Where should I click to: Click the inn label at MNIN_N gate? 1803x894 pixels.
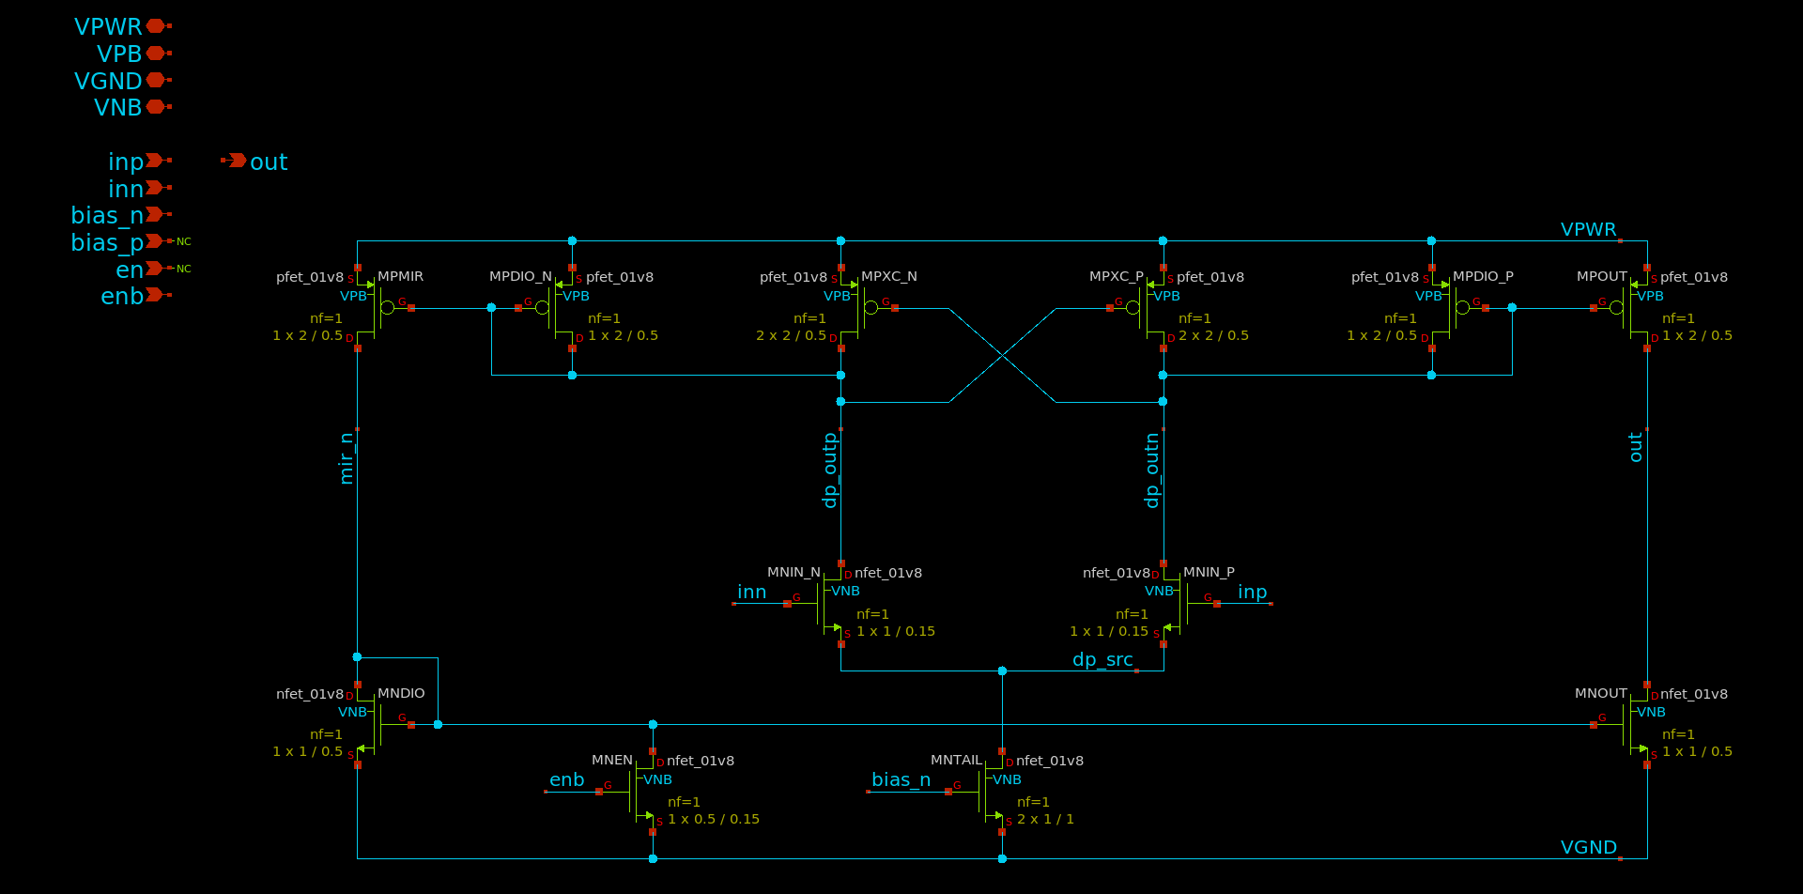(x=751, y=592)
